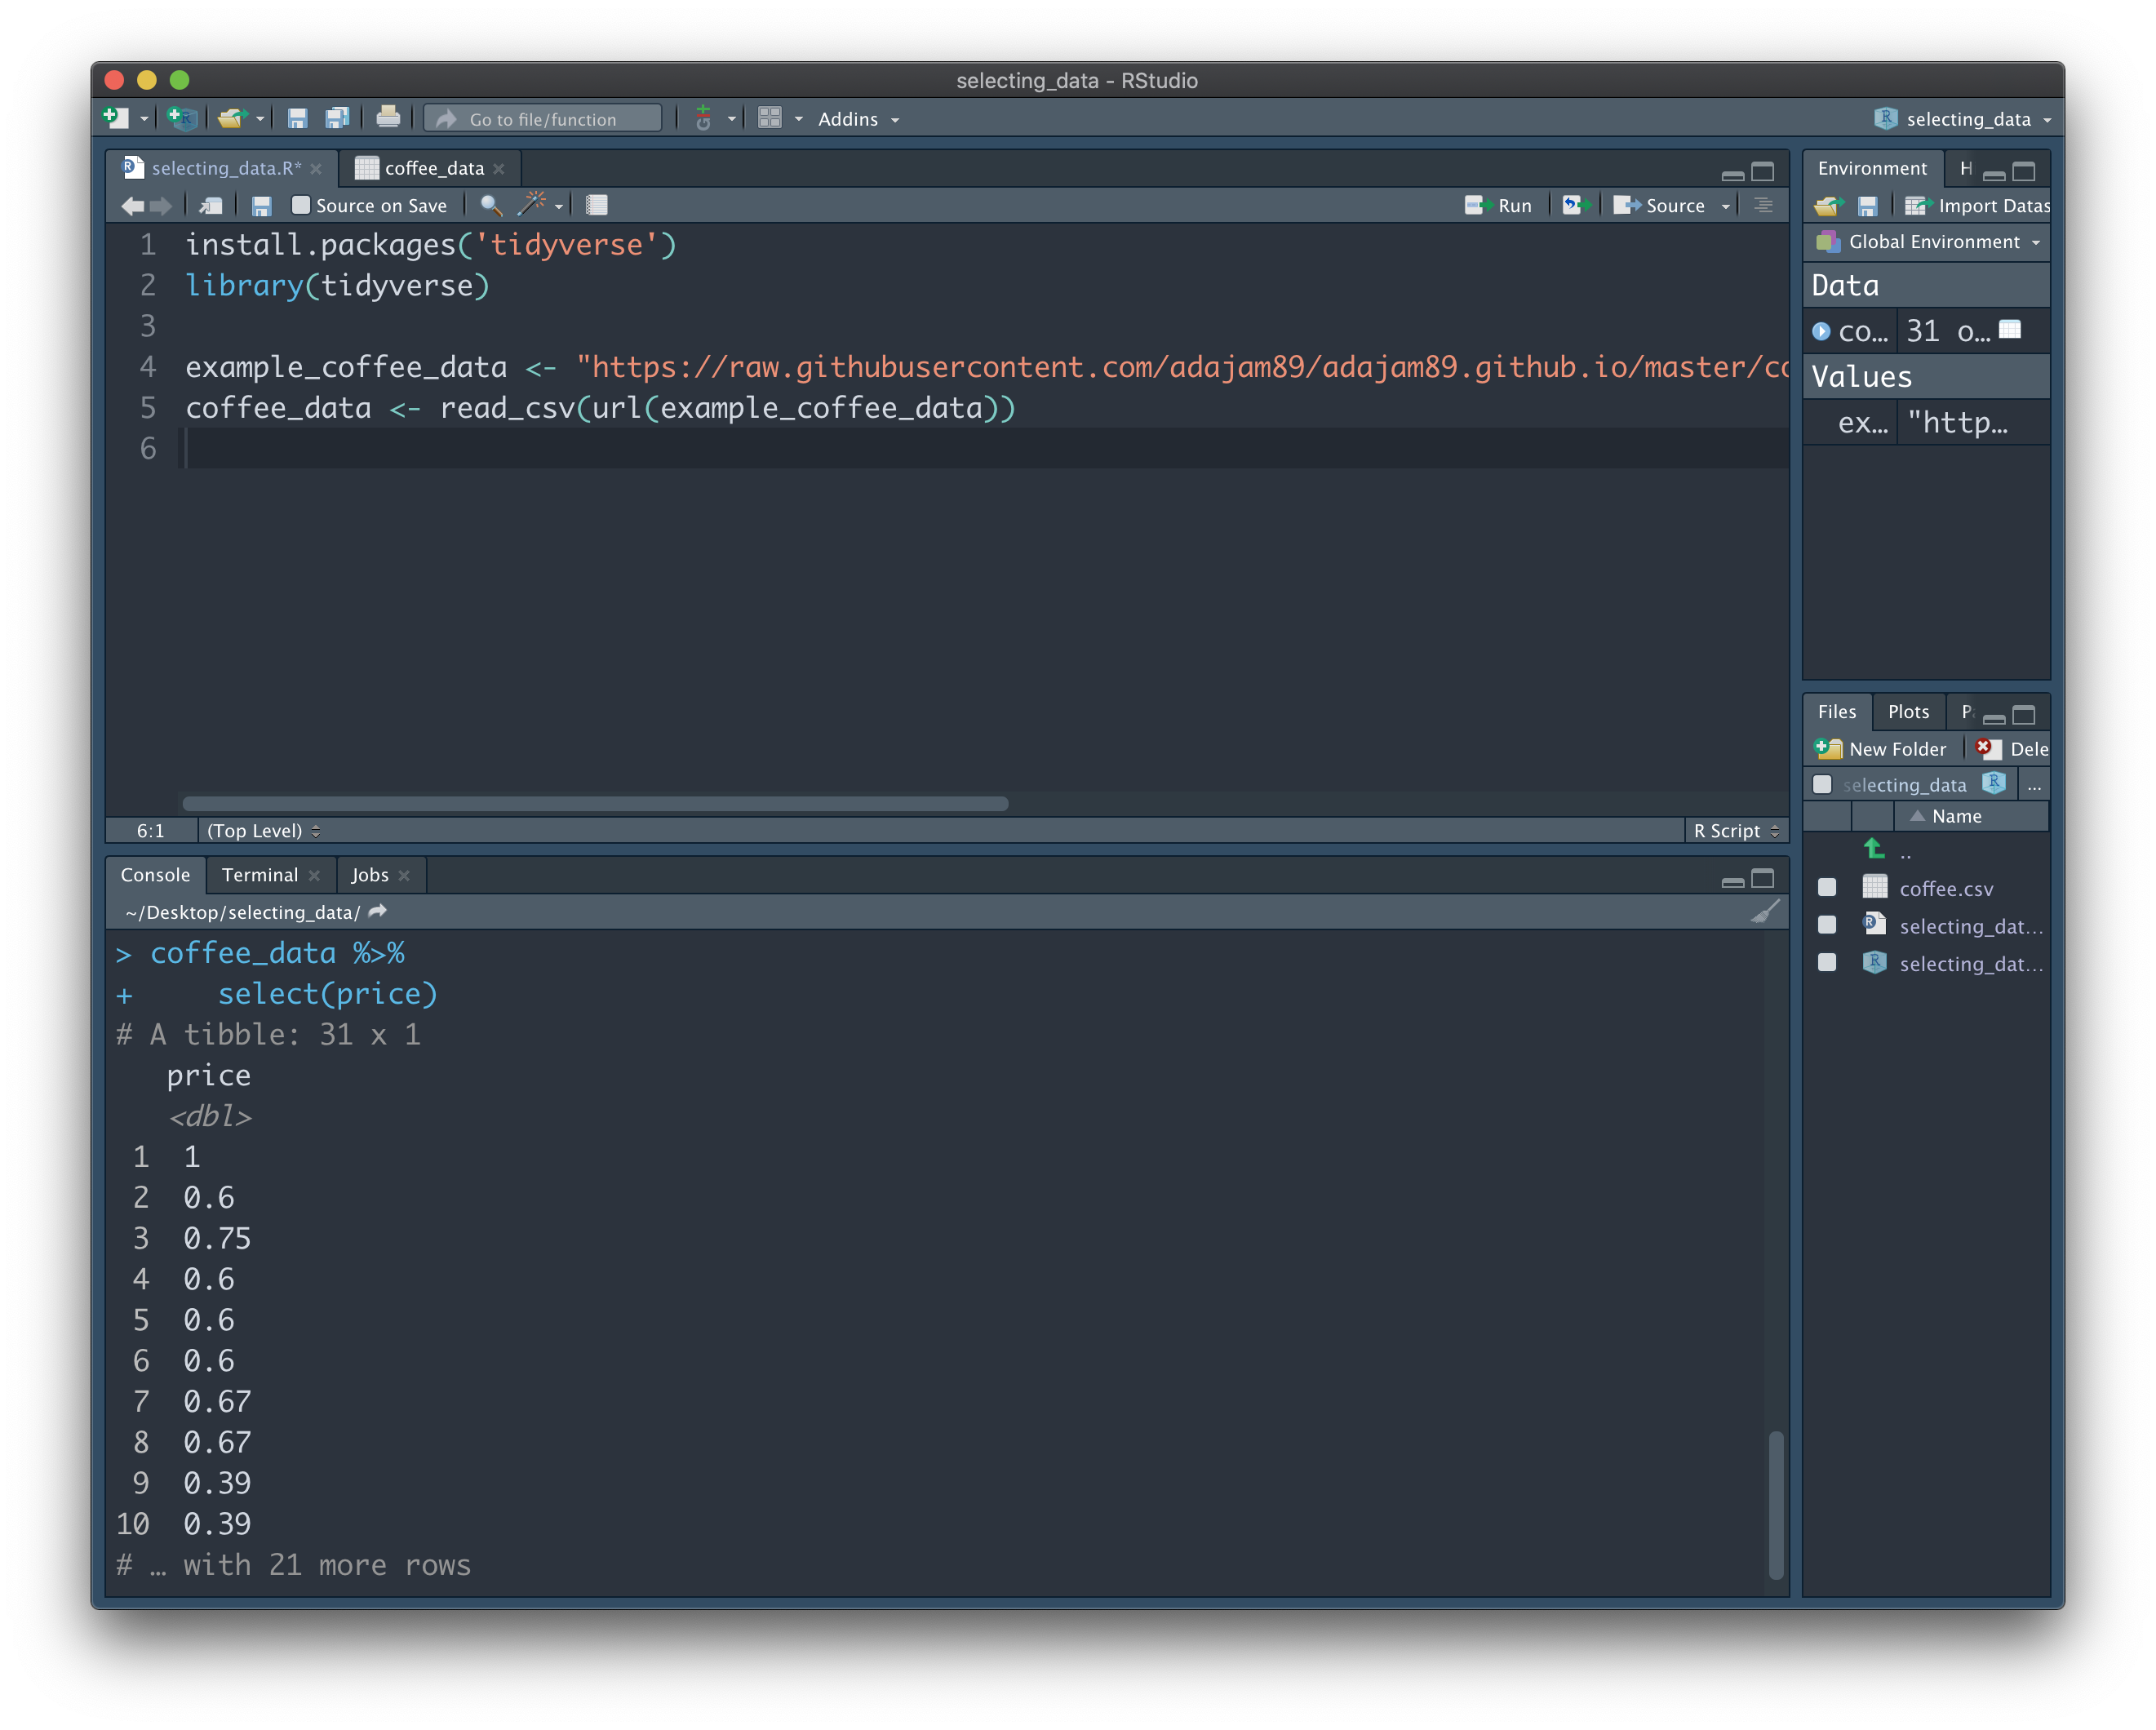Click Load workspace icon in Environment
The image size is (2156, 1730).
(1828, 206)
